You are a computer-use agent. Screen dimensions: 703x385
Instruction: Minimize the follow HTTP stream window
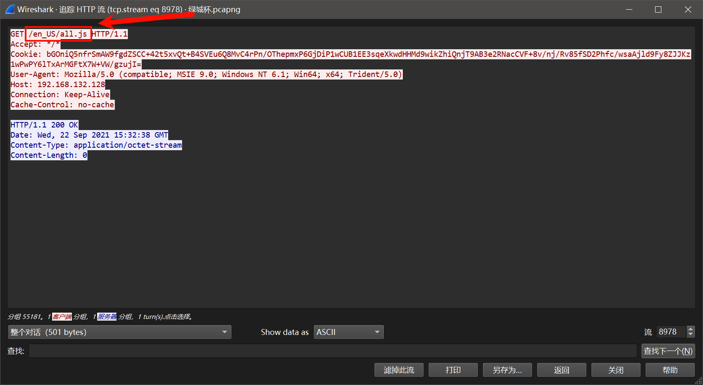629,9
